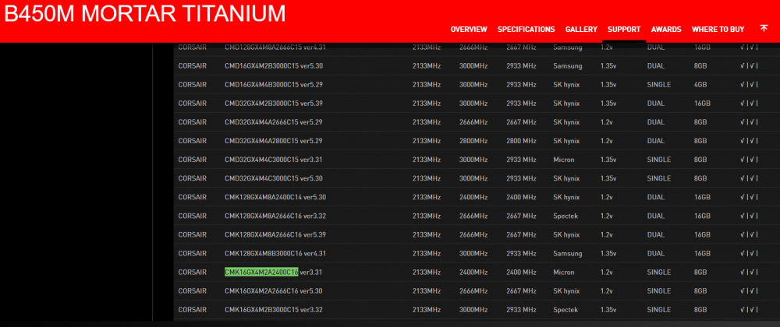The height and width of the screenshot is (327, 780).
Task: Click 1.35v in the CMK128GX4M8B3000C16 row
Action: pos(608,253)
